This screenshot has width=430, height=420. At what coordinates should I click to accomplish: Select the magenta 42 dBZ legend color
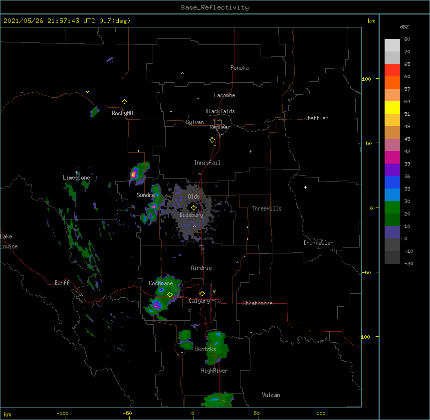tap(392, 157)
